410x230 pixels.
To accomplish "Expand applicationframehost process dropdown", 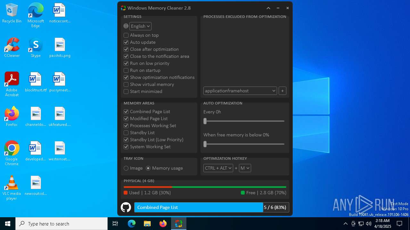I will [x=240, y=91].
